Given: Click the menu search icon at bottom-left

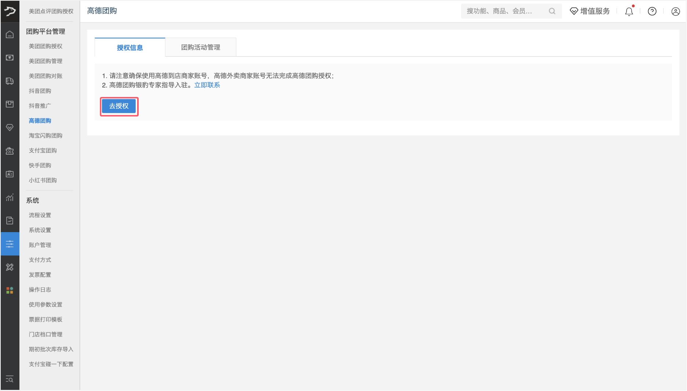Looking at the screenshot, I should (10, 379).
